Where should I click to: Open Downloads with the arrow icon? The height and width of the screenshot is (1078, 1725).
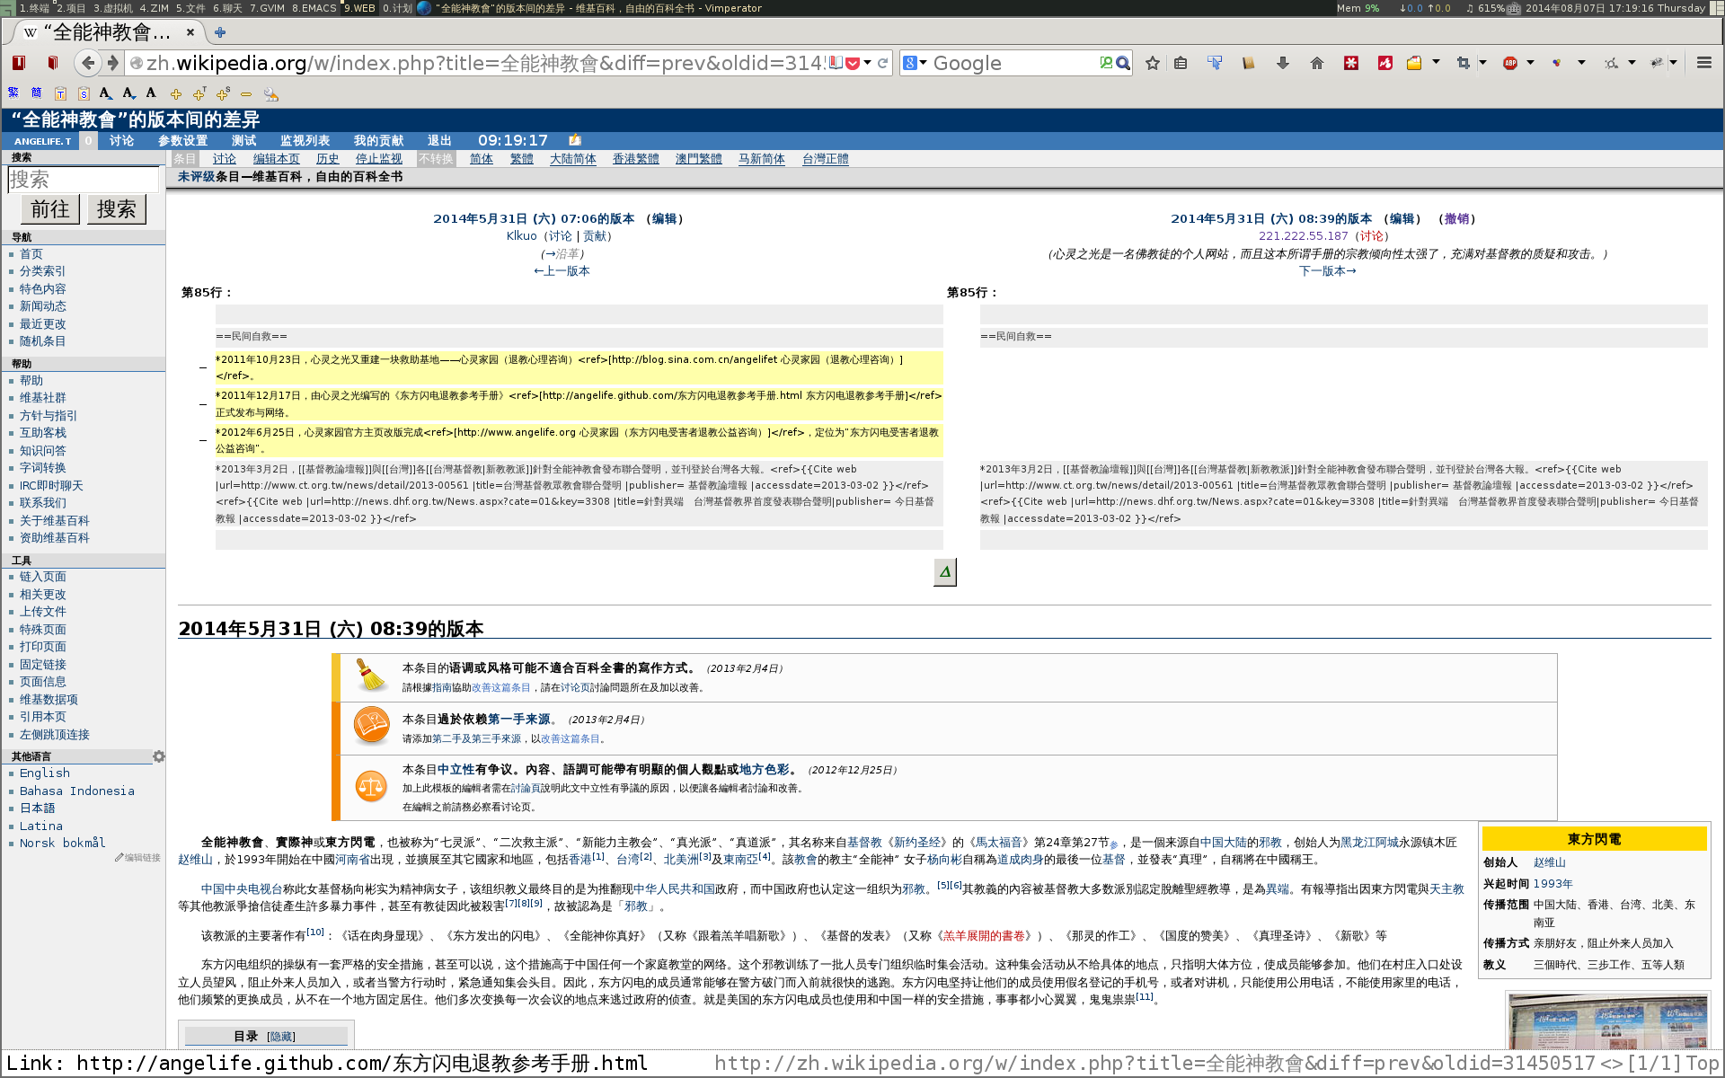coord(1283,63)
